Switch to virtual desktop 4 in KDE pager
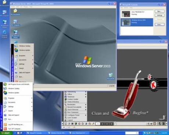This screenshot has width=169, height=135. tap(111, 124)
